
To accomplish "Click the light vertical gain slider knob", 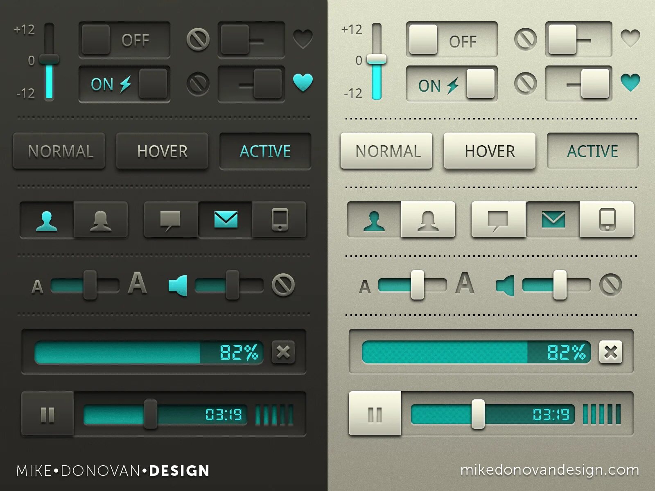I will 377,59.
